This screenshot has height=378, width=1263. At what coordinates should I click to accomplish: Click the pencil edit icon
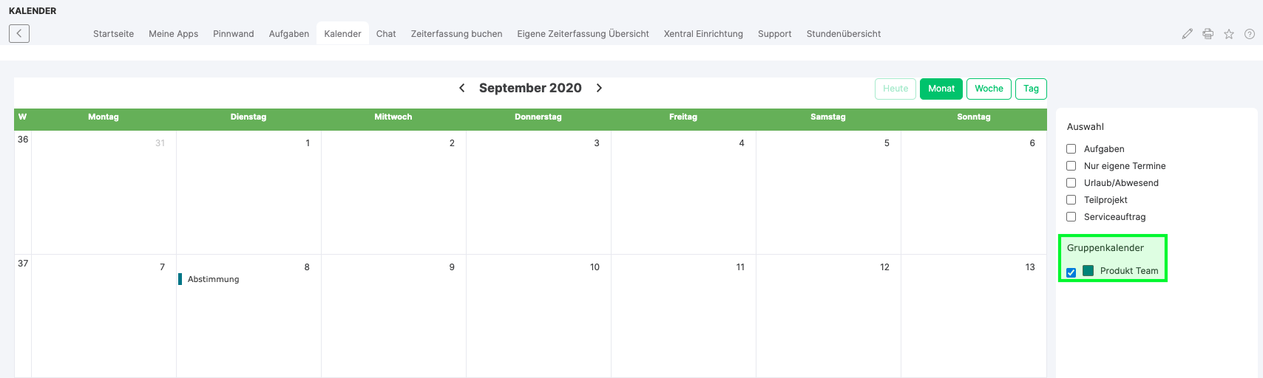(x=1188, y=34)
